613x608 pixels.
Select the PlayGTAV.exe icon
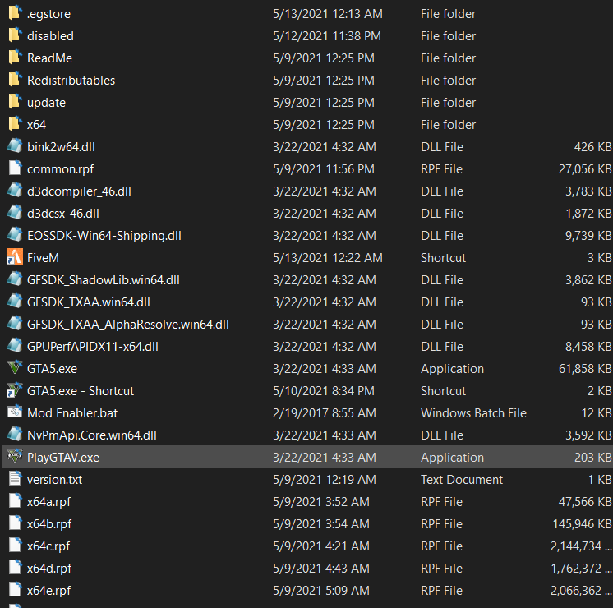[x=14, y=457]
